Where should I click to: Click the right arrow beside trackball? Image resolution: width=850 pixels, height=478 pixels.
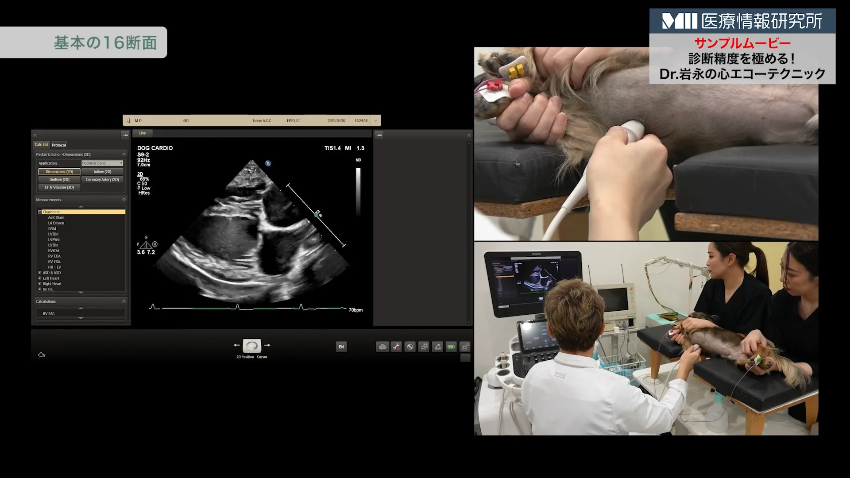[267, 345]
